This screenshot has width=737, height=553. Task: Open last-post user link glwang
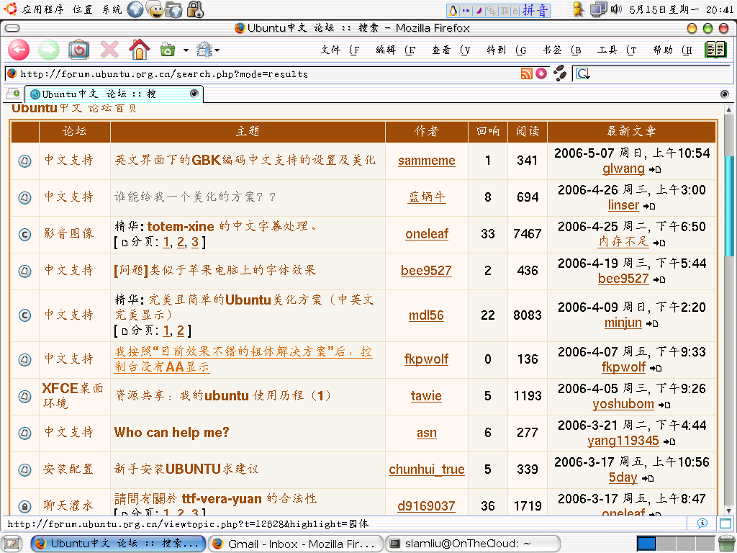[x=623, y=168]
